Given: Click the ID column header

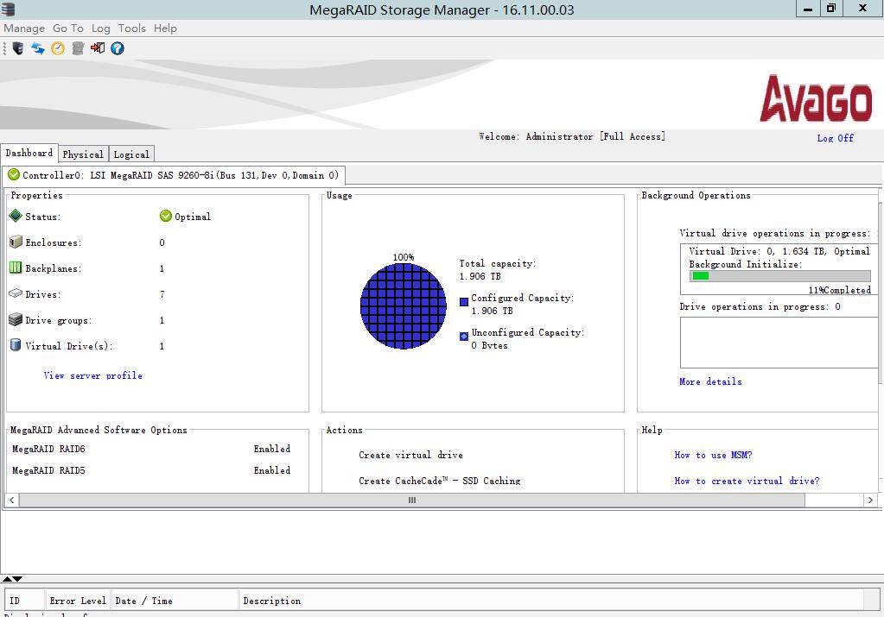Looking at the screenshot, I should pyautogui.click(x=24, y=601).
